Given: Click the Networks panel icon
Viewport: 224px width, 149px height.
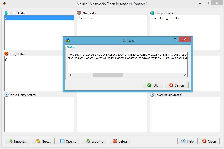Looking at the screenshot, I should coord(79,13).
